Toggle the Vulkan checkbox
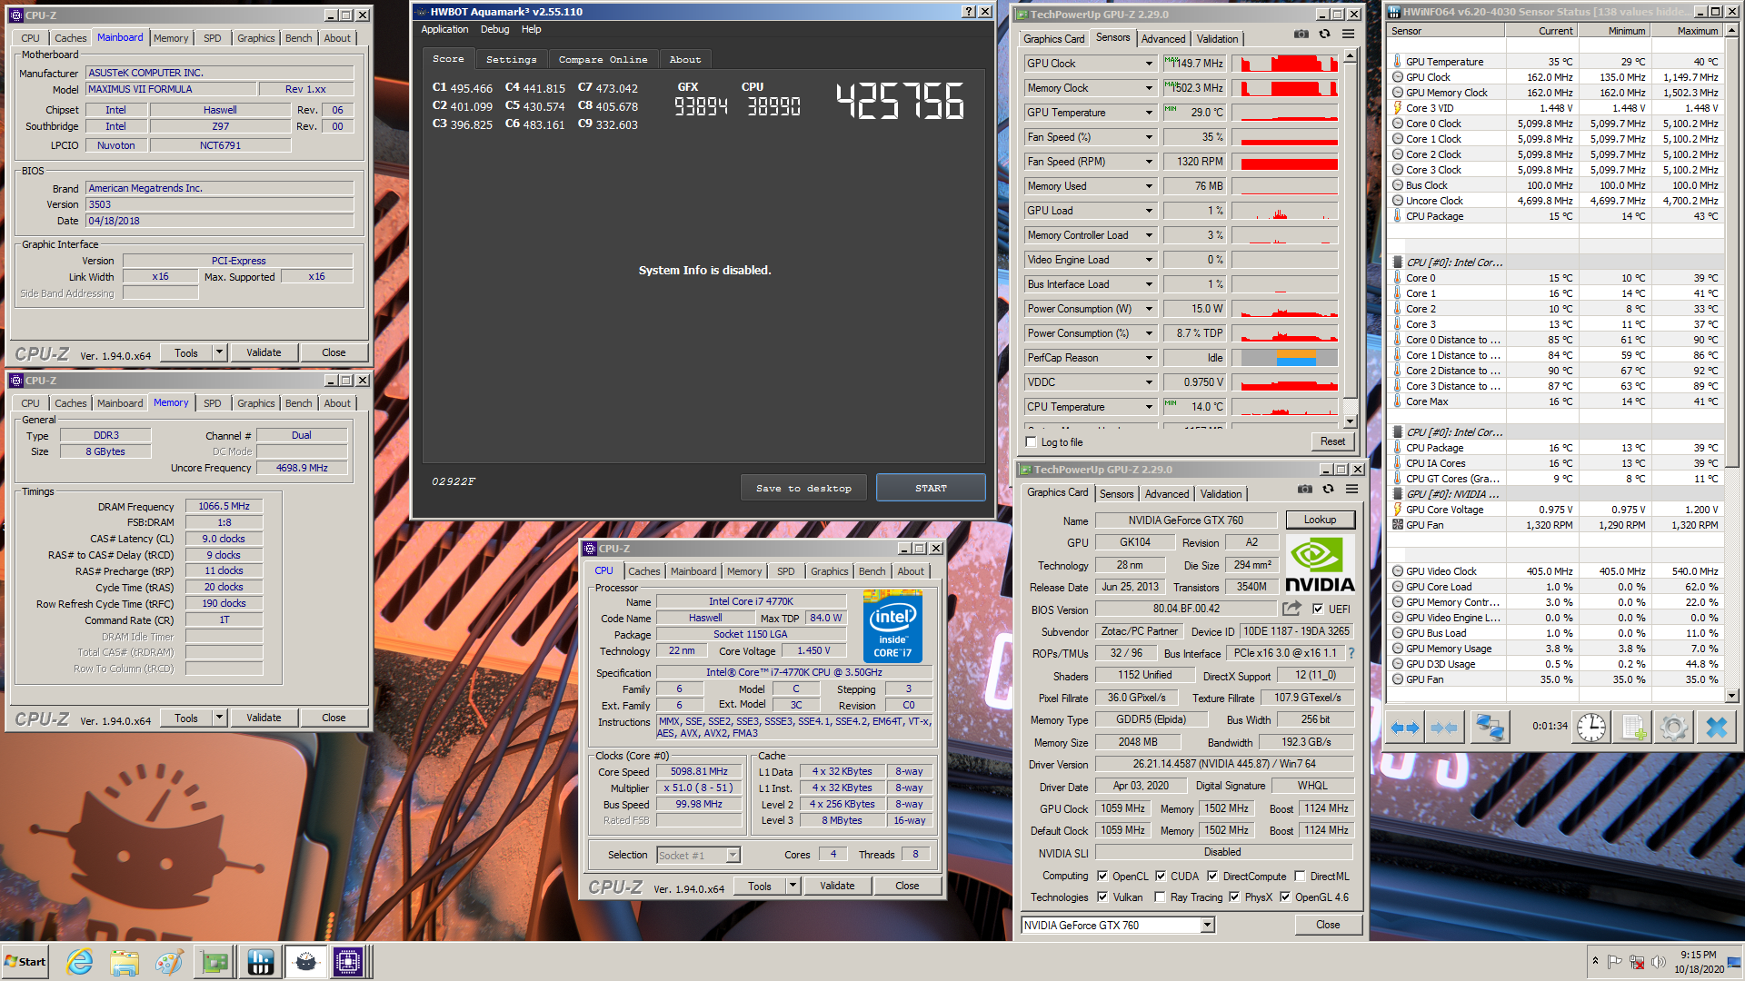The image size is (1745, 981). tap(1102, 897)
